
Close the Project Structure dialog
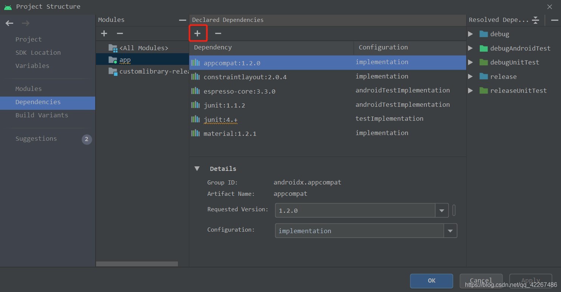coord(550,7)
